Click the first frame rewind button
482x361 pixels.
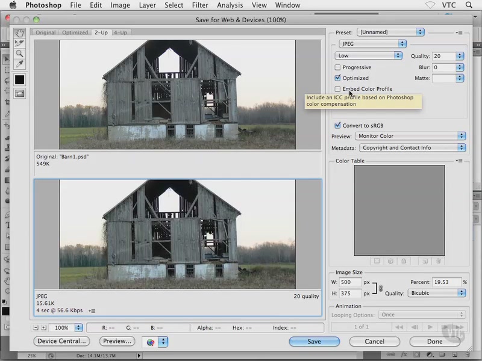(399, 327)
